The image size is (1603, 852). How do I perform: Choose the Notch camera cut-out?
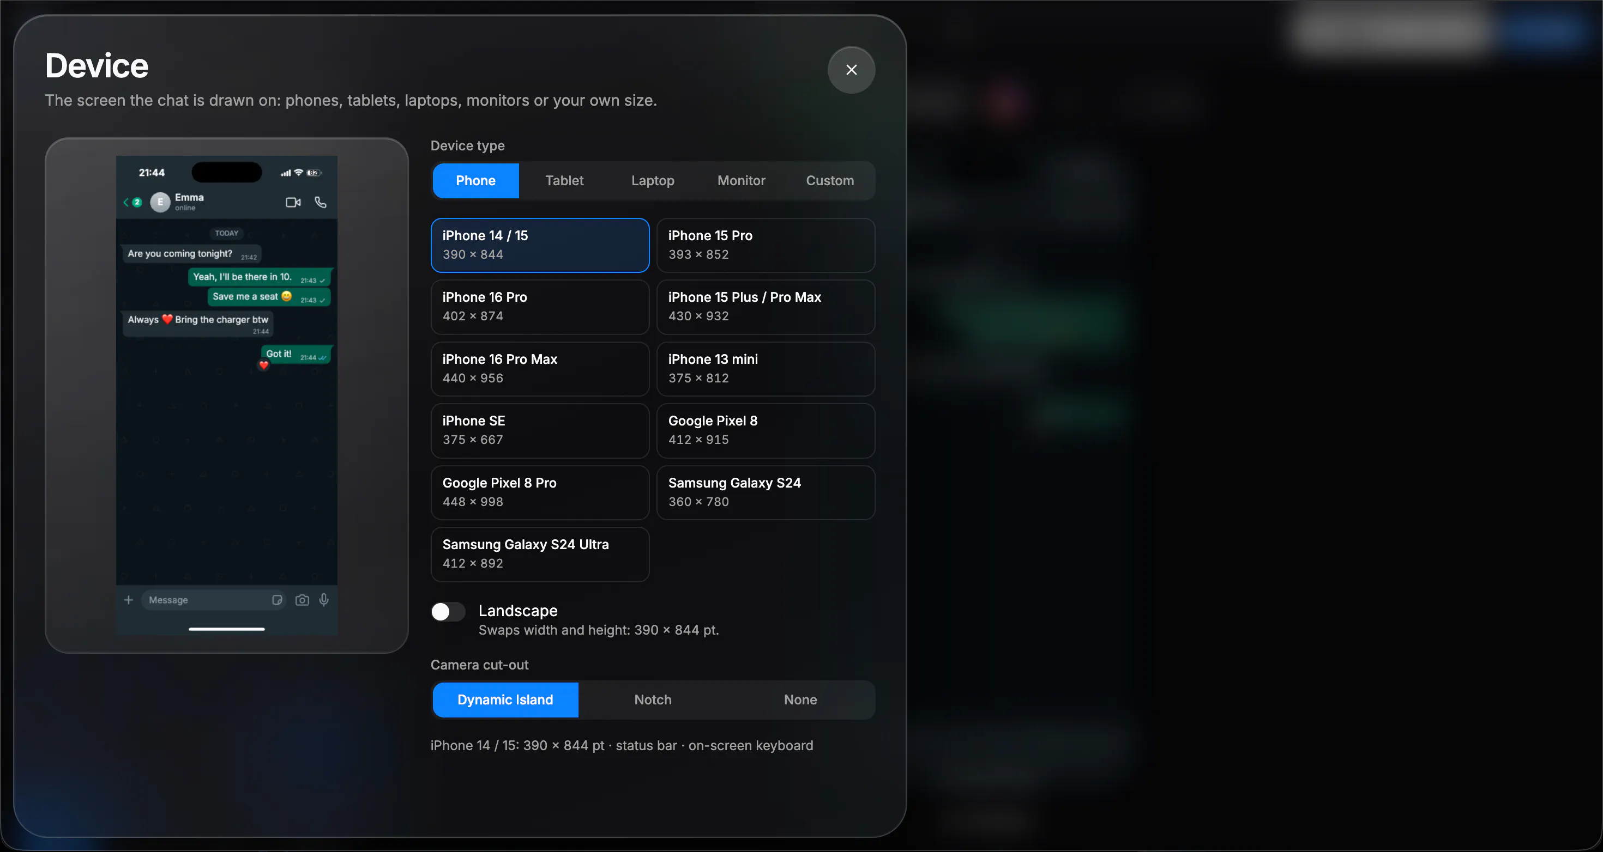coord(653,699)
